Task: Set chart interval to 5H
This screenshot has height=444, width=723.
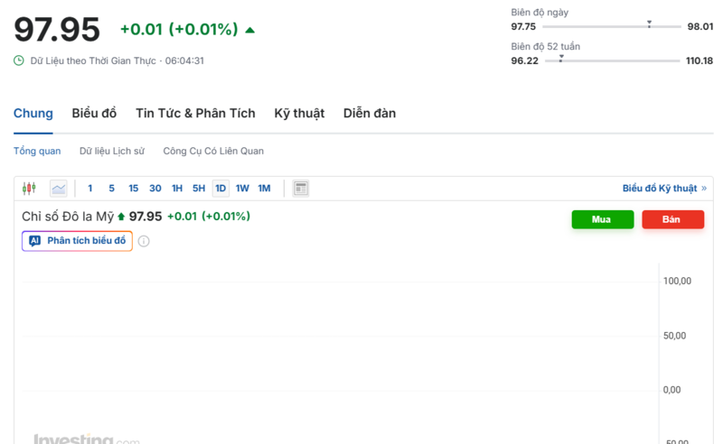Action: 199,189
